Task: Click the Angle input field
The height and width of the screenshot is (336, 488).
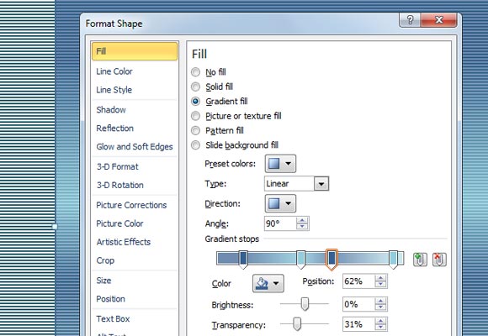Action: tap(280, 223)
